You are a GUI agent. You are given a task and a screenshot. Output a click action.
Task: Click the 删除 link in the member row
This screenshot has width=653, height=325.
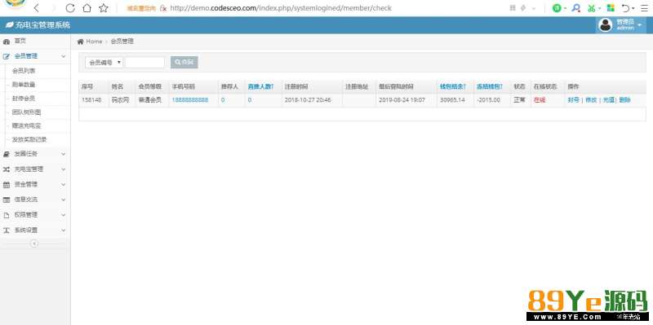click(x=624, y=100)
